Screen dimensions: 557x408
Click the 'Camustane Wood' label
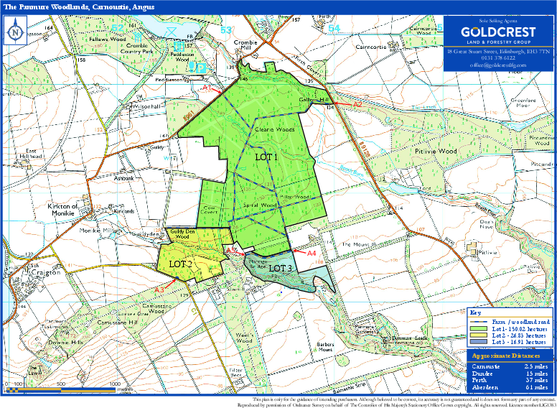click(156, 308)
